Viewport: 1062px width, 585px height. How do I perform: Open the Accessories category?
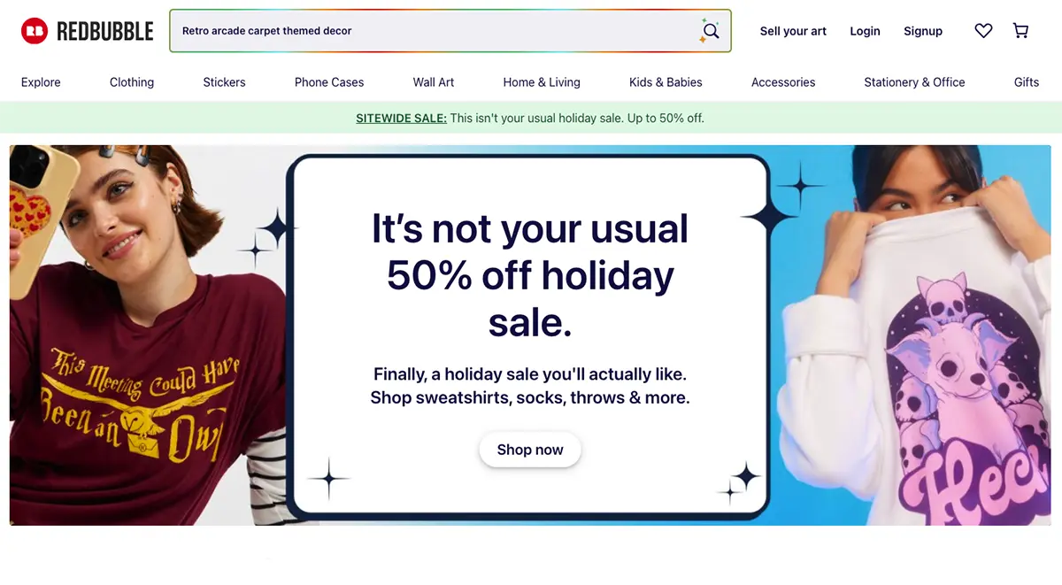click(x=783, y=82)
